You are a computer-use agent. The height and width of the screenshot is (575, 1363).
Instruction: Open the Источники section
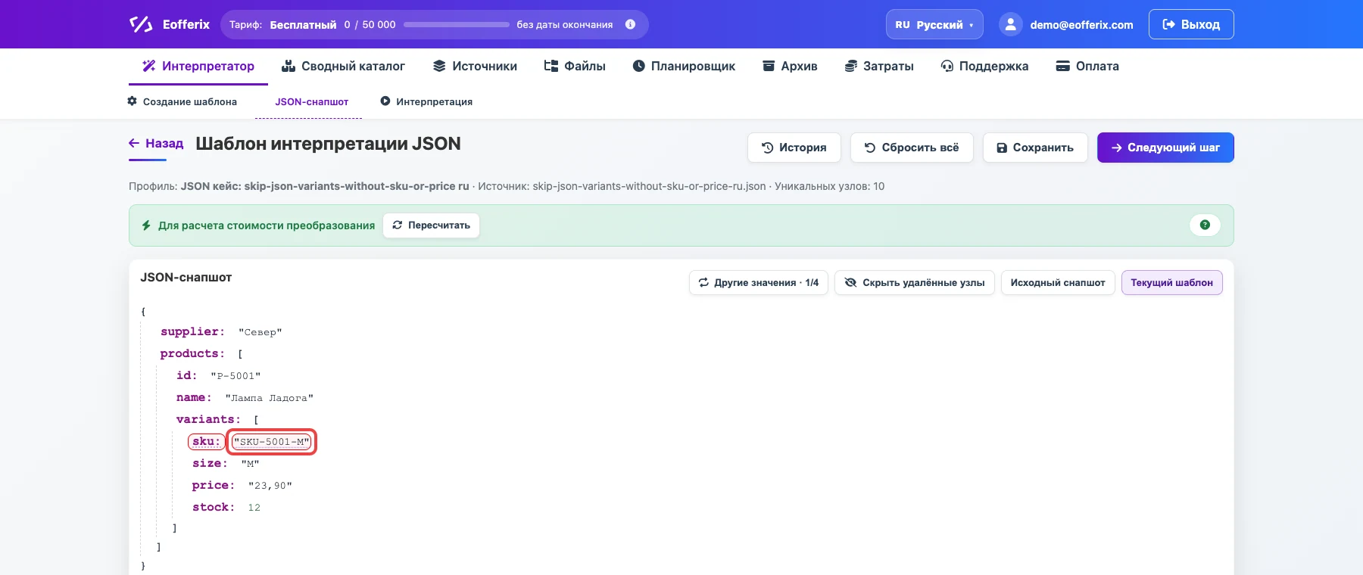coord(475,67)
